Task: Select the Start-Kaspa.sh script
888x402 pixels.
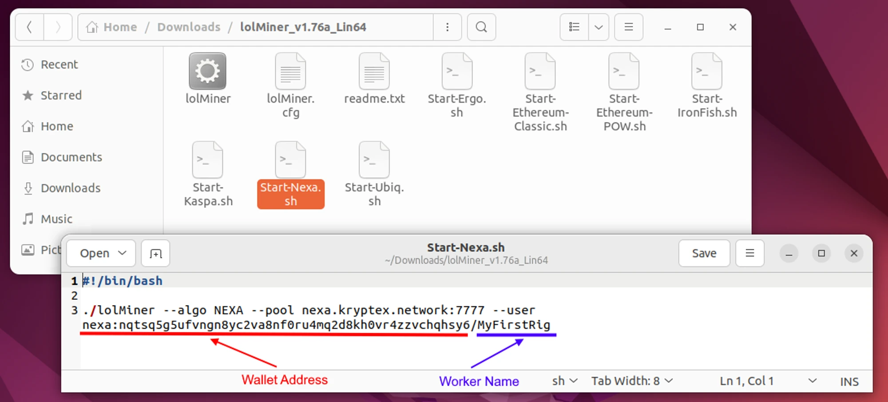Action: (x=207, y=160)
